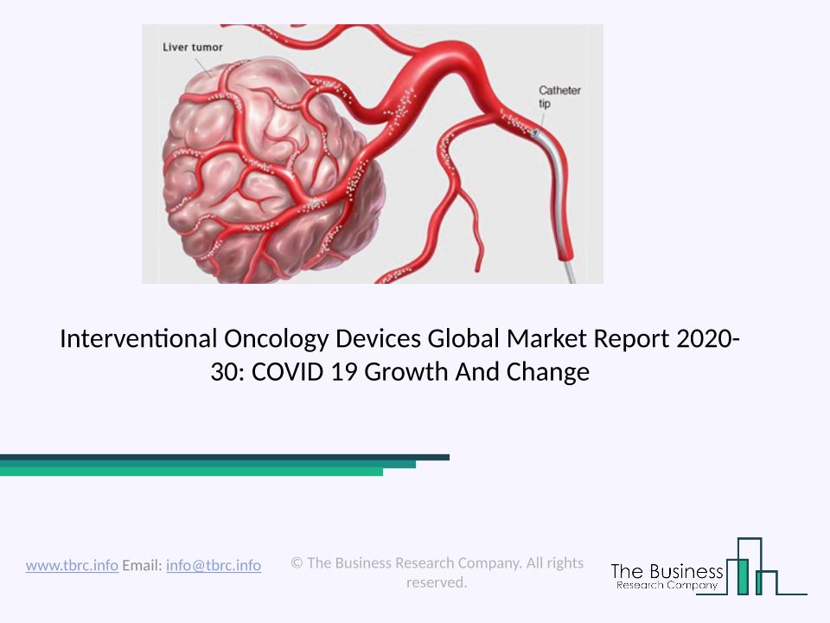This screenshot has height=623, width=830.
Task: Select 'The Business' logo text
Action: point(666,571)
